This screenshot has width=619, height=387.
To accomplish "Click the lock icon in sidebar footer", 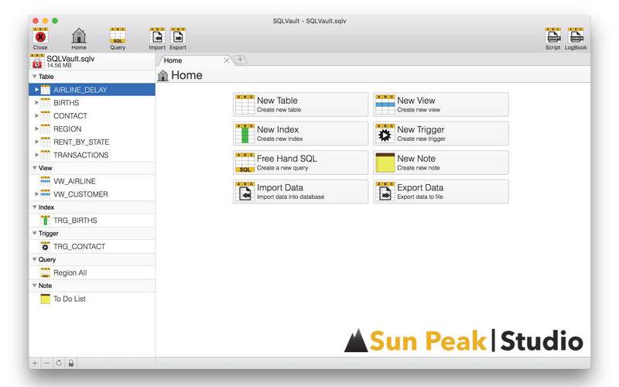I will [71, 363].
